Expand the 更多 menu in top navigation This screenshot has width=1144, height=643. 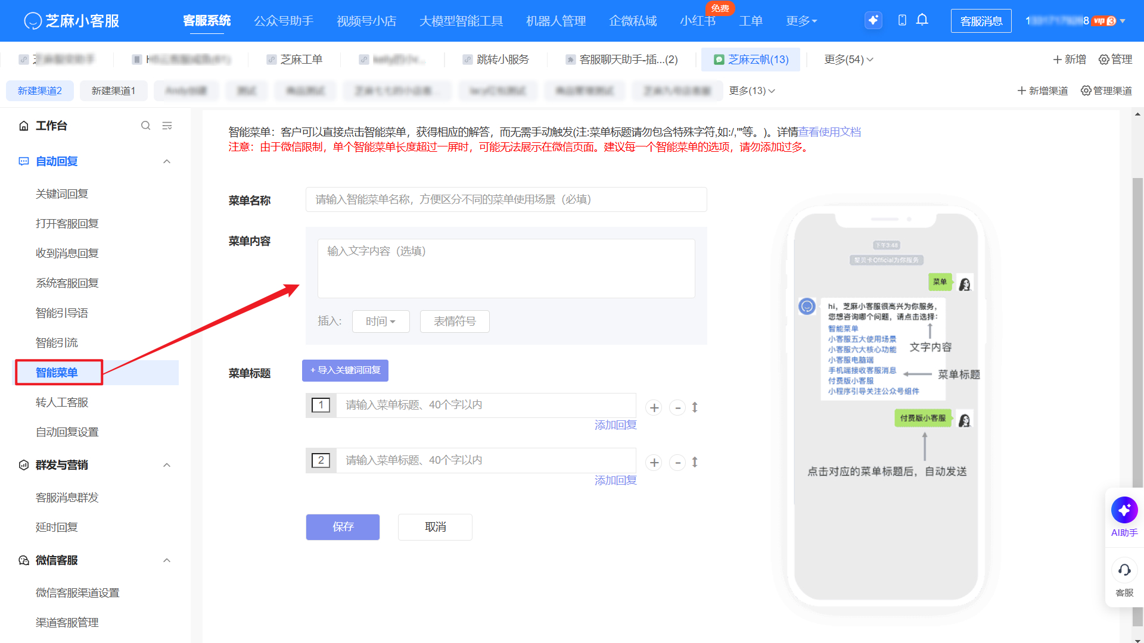[x=801, y=21]
